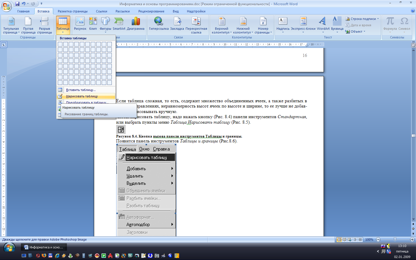Launch Firefox from quick launch
The image size is (416, 260).
click(x=44, y=256)
